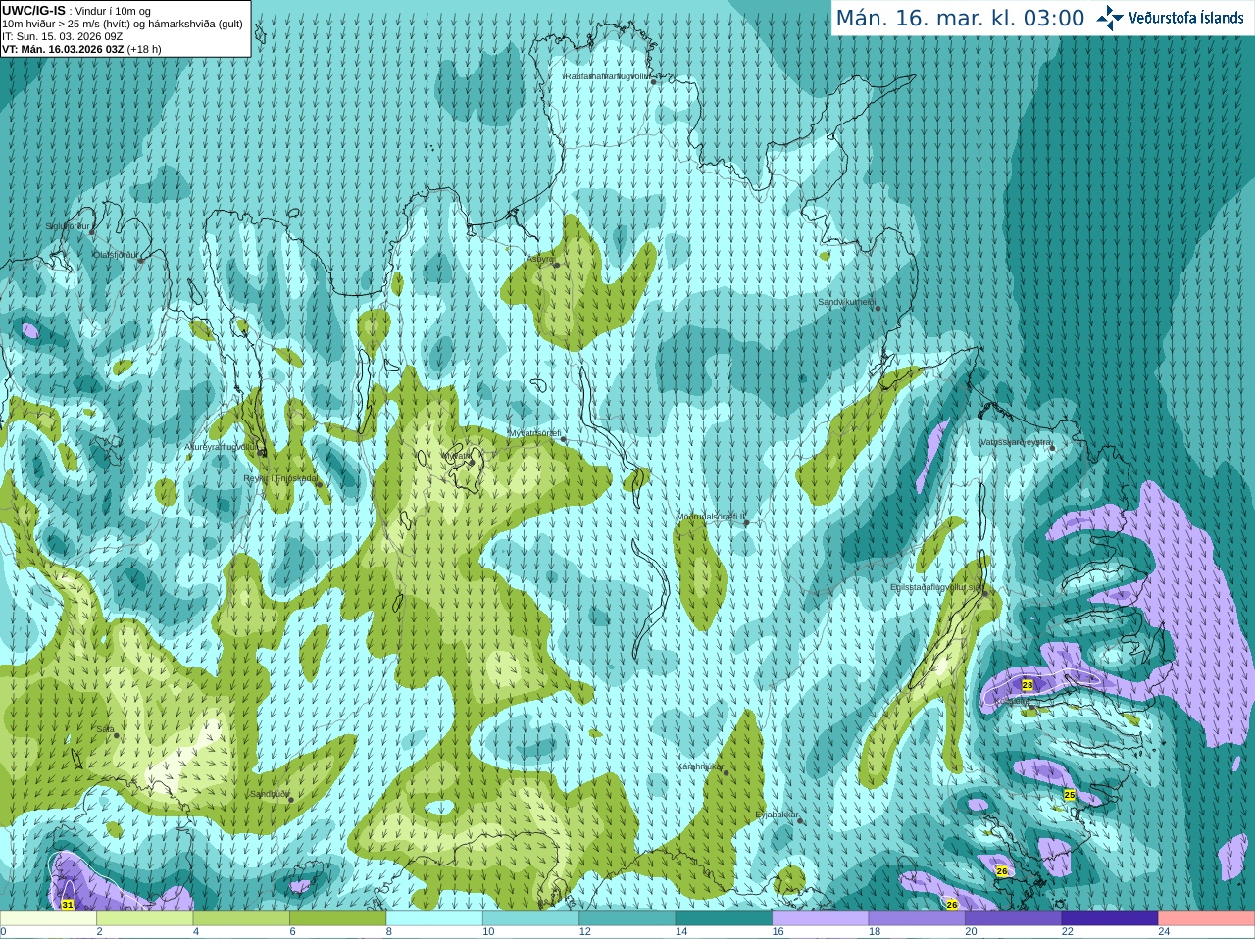Click the Ásbyrgi station label
The width and height of the screenshot is (1255, 939).
point(539,259)
